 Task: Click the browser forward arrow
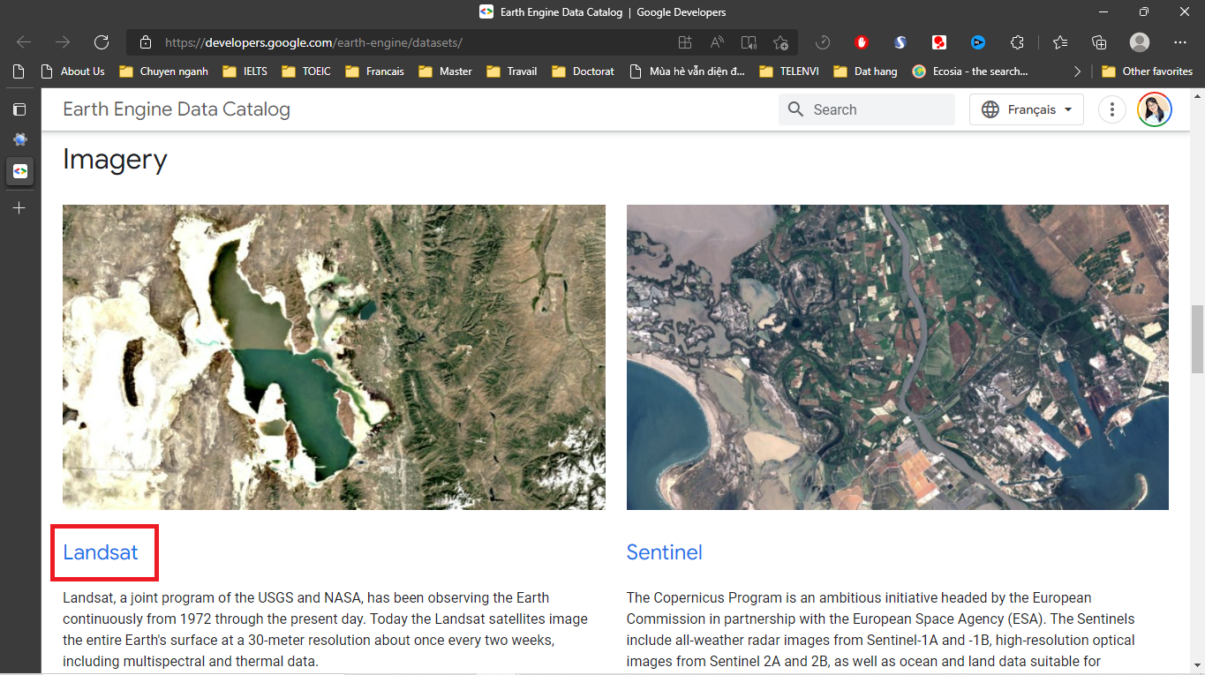pyautogui.click(x=63, y=42)
